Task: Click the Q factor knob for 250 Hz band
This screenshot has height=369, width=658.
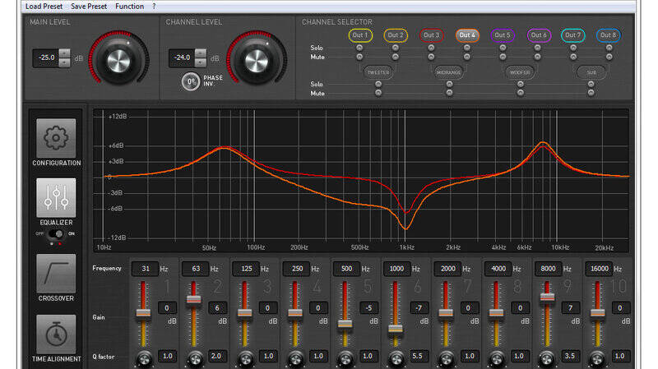Action: (x=296, y=359)
